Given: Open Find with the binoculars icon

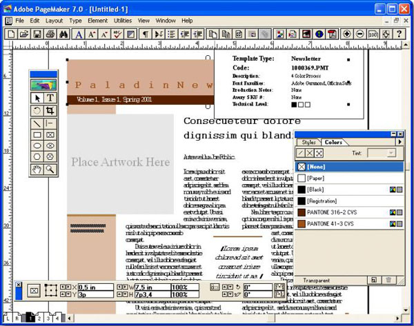Looking at the screenshot, I should point(63,34).
